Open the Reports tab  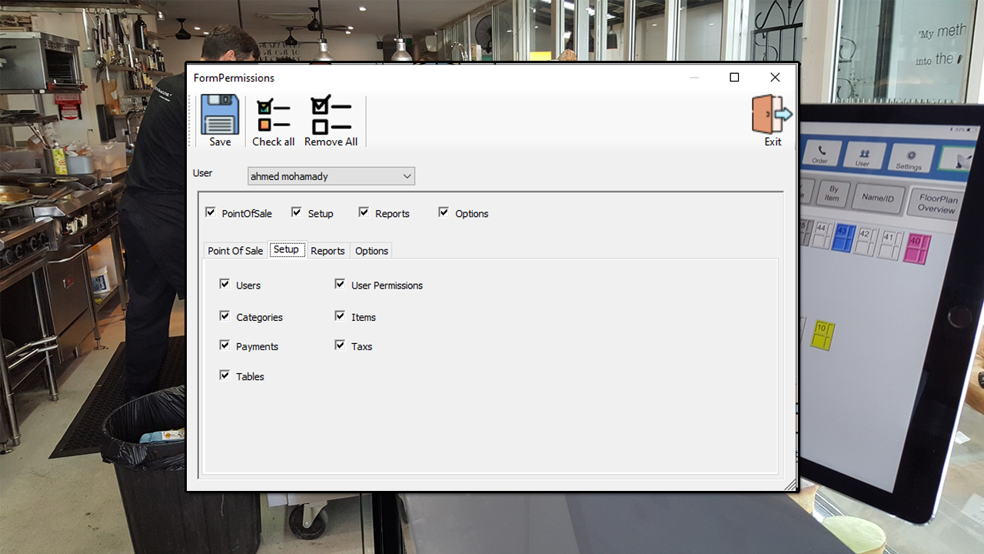point(327,250)
